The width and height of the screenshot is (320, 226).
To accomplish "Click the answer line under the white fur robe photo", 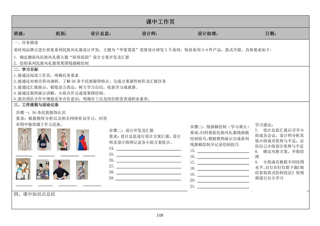I will coord(24,156).
